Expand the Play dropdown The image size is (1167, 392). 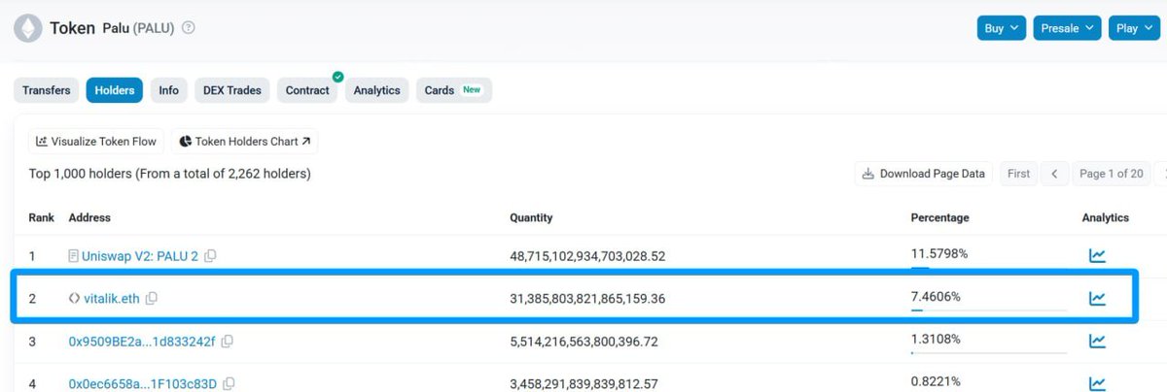pyautogui.click(x=1133, y=28)
